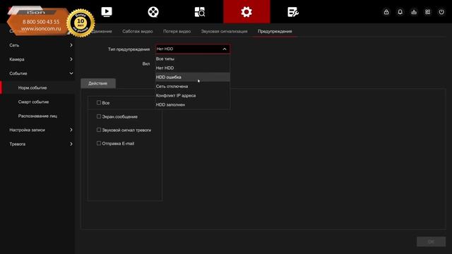The width and height of the screenshot is (452, 254).
Task: Click the grid layout icon in top bar
Action: click(428, 12)
